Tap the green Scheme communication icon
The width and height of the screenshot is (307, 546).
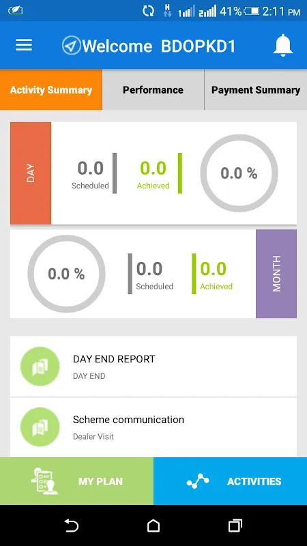[x=40, y=427]
